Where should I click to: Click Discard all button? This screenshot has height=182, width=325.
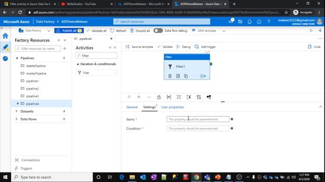(140, 30)
